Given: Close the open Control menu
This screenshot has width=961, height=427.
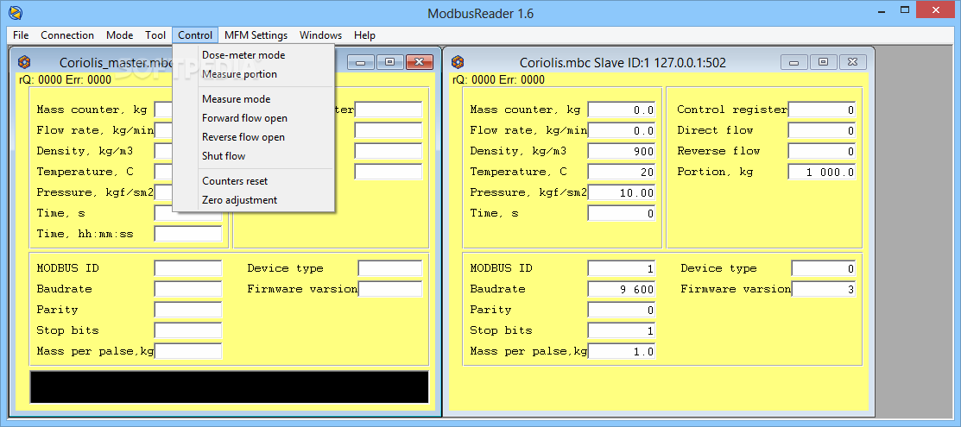Looking at the screenshot, I should [195, 35].
